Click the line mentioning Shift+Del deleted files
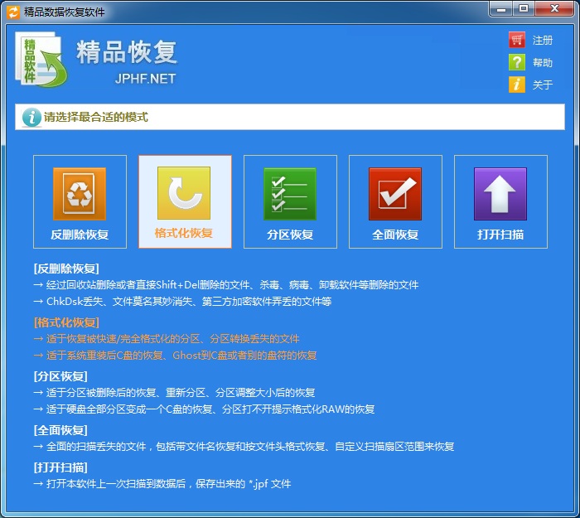580x518 pixels. [226, 285]
